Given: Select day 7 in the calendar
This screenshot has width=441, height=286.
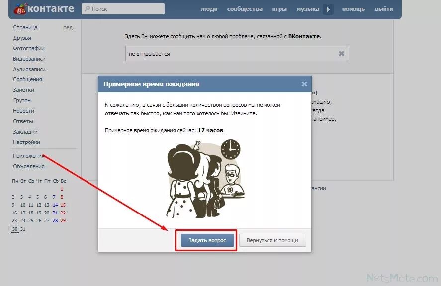Looking at the screenshot, I should click(x=54, y=197).
